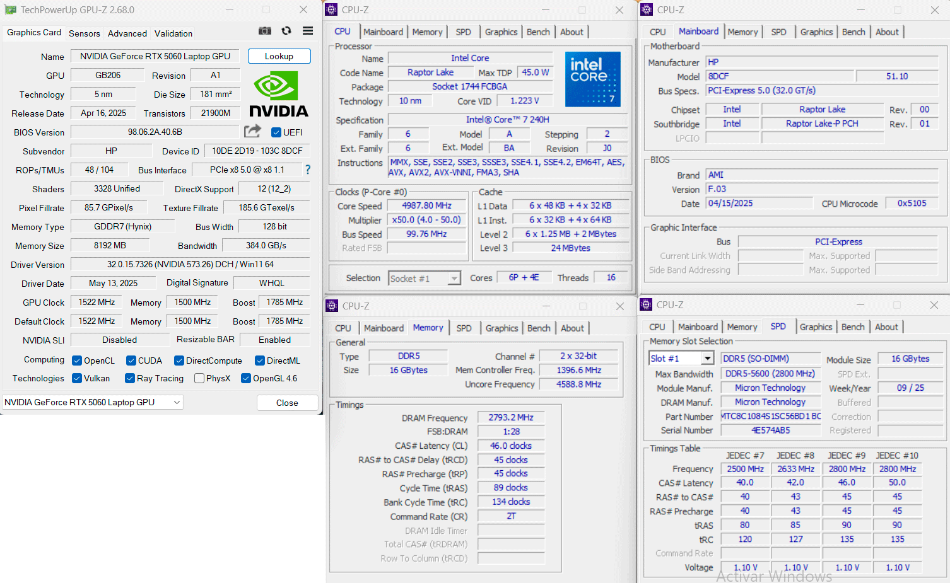This screenshot has width=950, height=583.
Task: Switch to the Sensors tab in GPU-Z
Action: click(85, 33)
